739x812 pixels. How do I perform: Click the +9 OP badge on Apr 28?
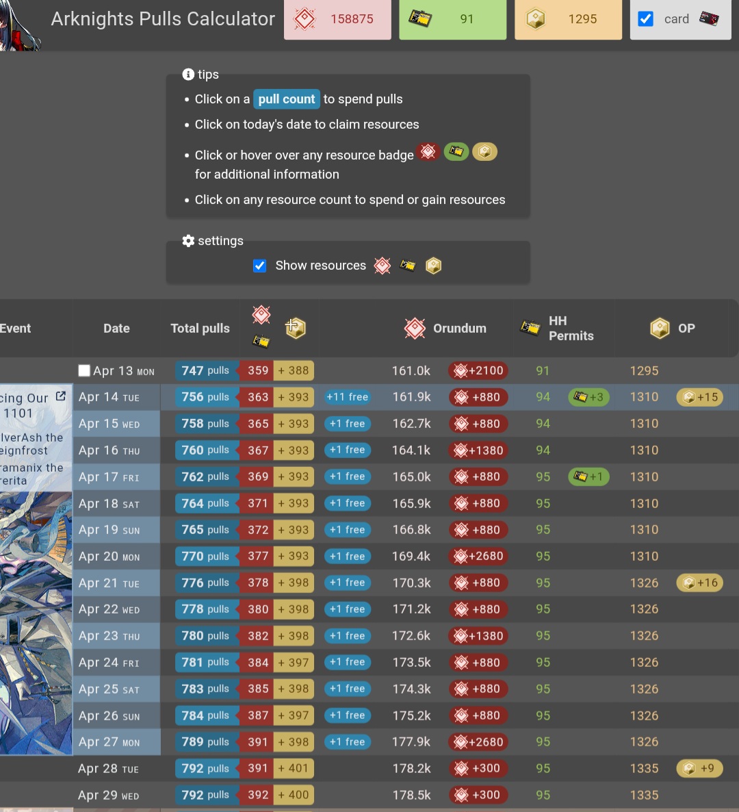point(700,768)
